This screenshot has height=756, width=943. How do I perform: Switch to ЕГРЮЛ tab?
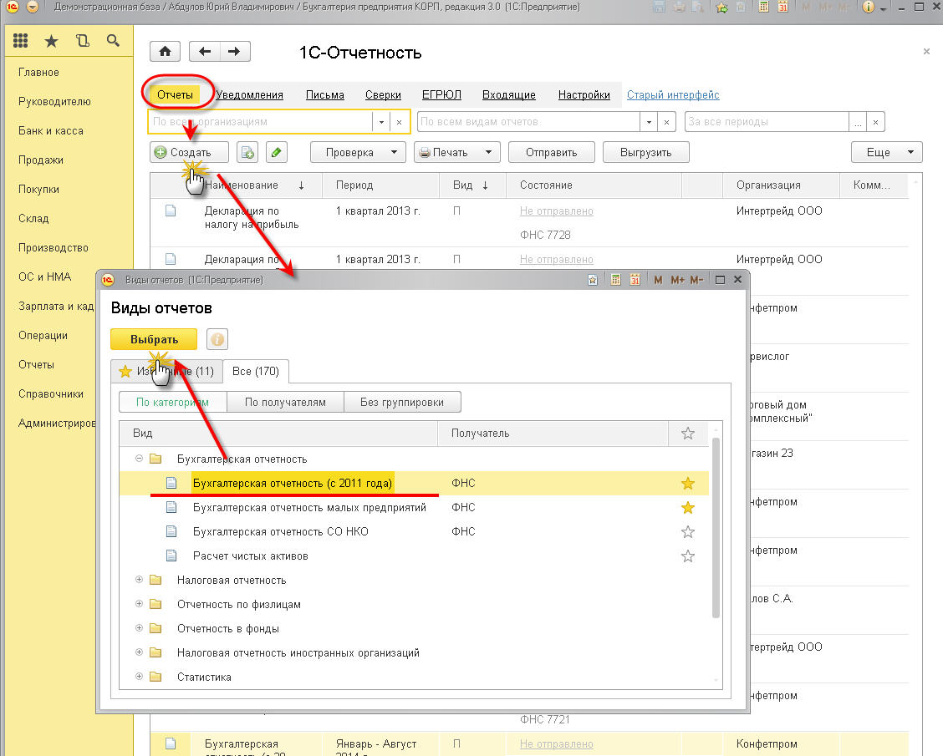441,95
